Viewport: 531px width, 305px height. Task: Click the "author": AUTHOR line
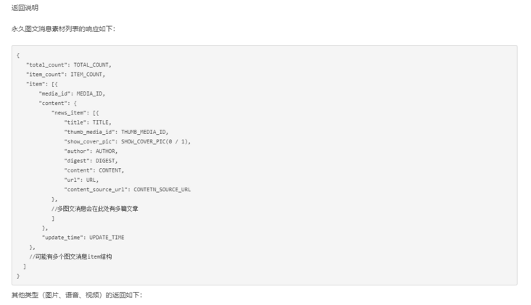tap(91, 151)
